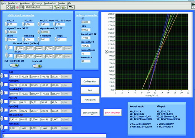Viewport: 195px width, 138px height.
Task: Click the n modules stepper arrows
Action: point(39,39)
